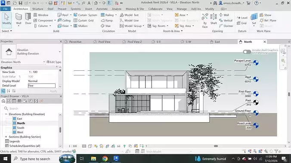This screenshot has width=291, height=163.
Task: Collapse the Graphics properties section
Action: click(x=56, y=67)
